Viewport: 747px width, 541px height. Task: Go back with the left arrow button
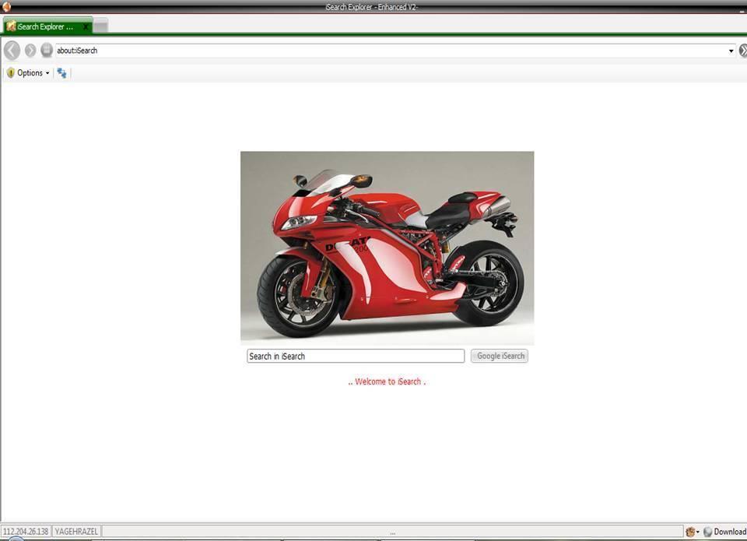point(12,50)
